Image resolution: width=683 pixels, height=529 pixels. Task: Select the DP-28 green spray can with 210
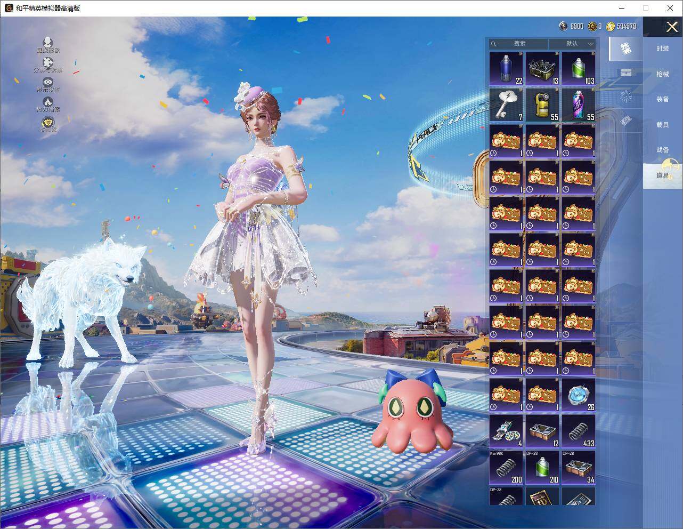point(542,468)
